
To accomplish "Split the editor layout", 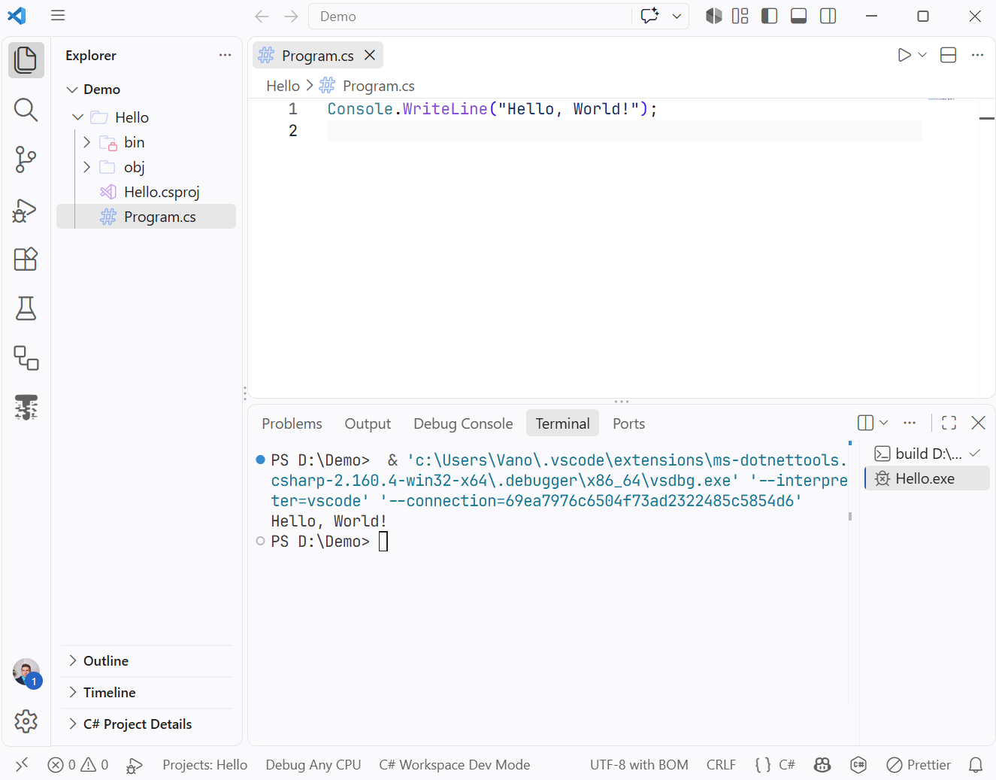I will point(949,55).
